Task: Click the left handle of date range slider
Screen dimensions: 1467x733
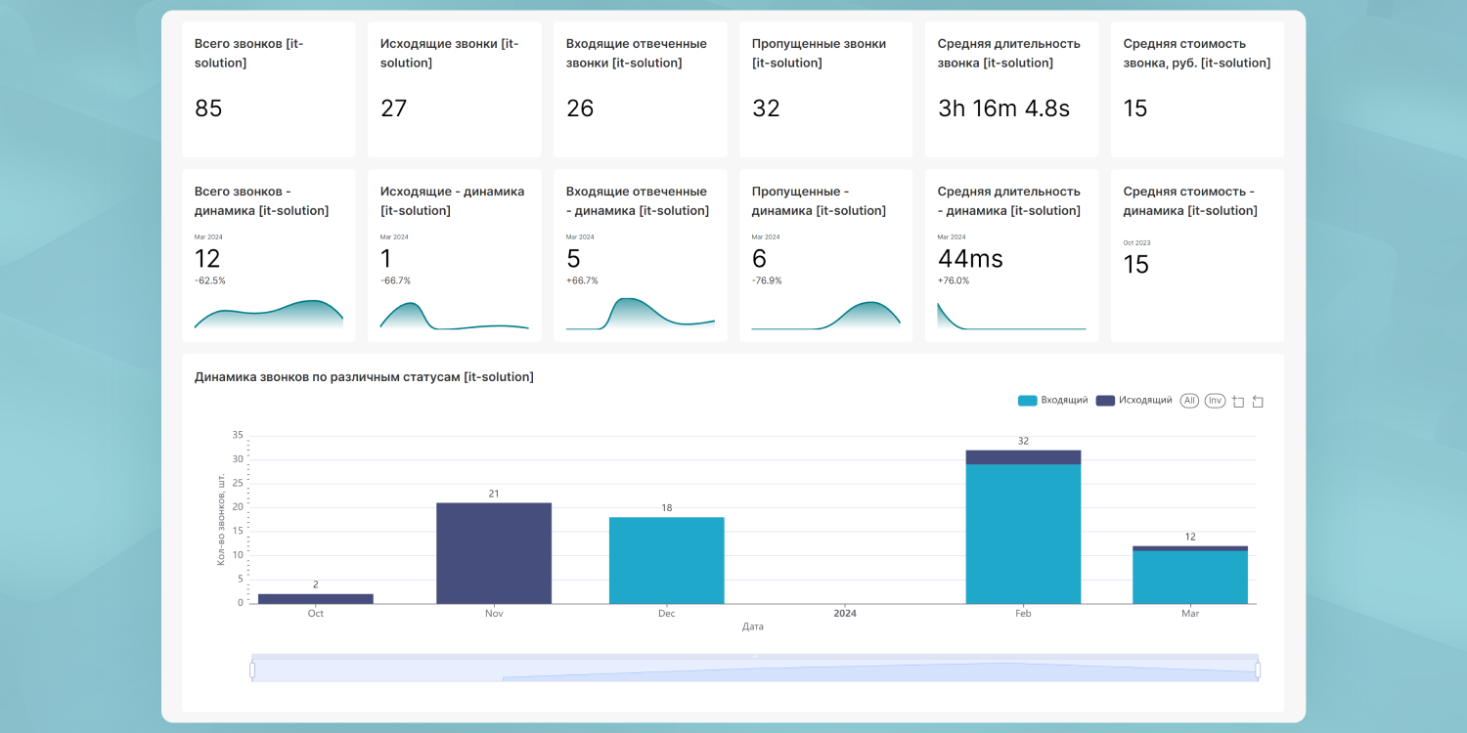Action: click(252, 669)
